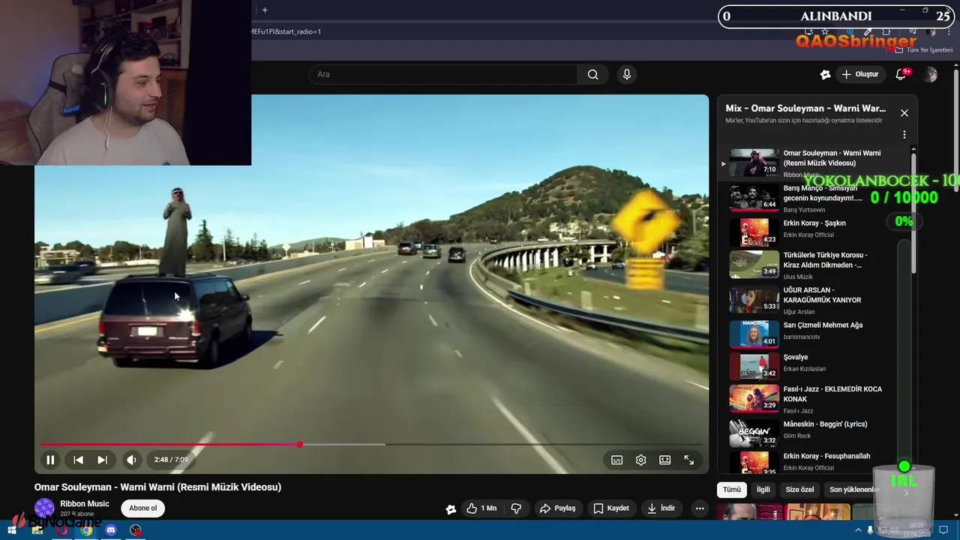The width and height of the screenshot is (960, 540).
Task: Close the Mix playlist panel
Action: [x=904, y=113]
